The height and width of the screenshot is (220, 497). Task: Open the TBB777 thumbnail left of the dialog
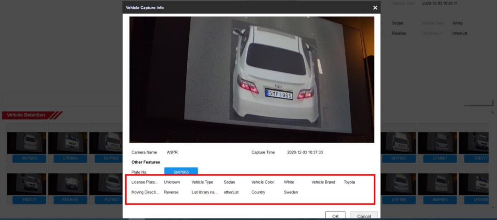[x=27, y=184]
